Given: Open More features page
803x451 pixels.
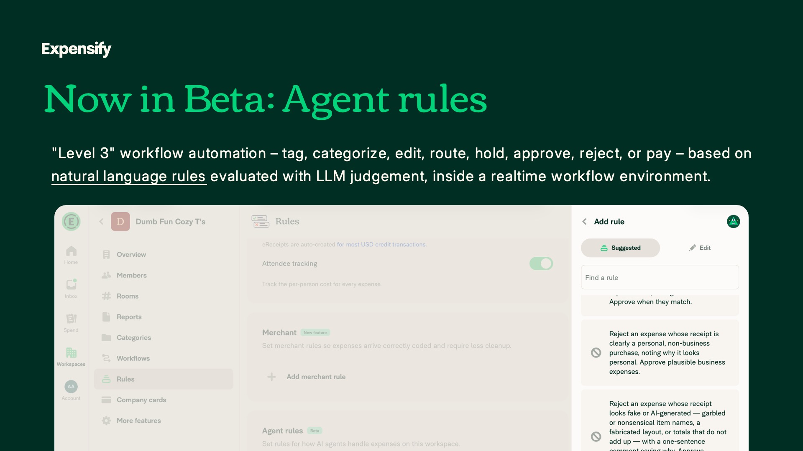Looking at the screenshot, I should (x=164, y=421).
